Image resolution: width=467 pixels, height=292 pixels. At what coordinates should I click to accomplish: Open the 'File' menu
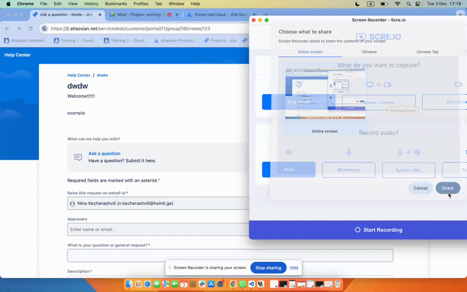[43, 4]
